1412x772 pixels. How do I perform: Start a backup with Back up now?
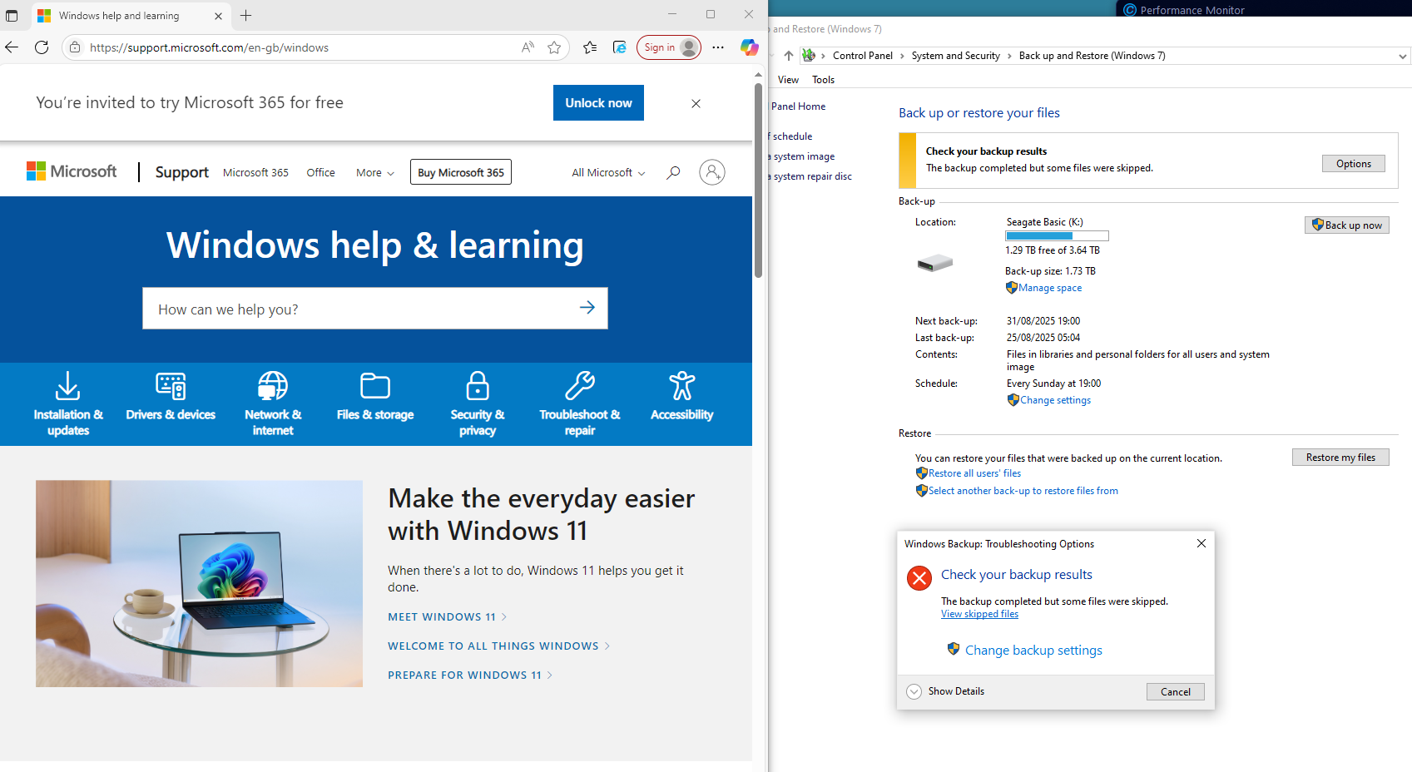pyautogui.click(x=1346, y=225)
